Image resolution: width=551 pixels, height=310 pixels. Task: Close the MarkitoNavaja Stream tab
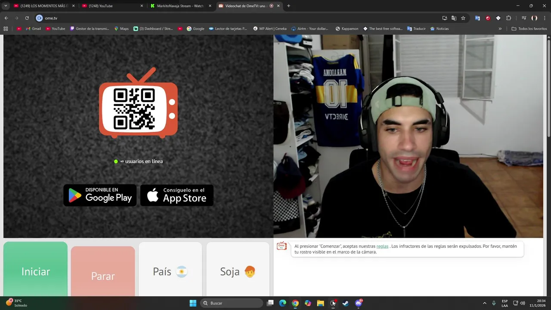(x=210, y=6)
